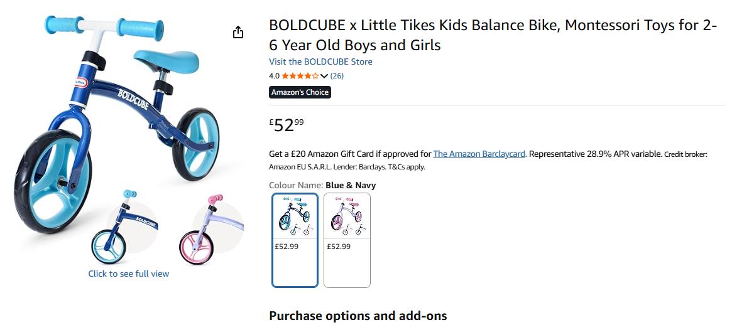
Task: Click £52.99 under the pink swatch
Action: [x=339, y=247]
